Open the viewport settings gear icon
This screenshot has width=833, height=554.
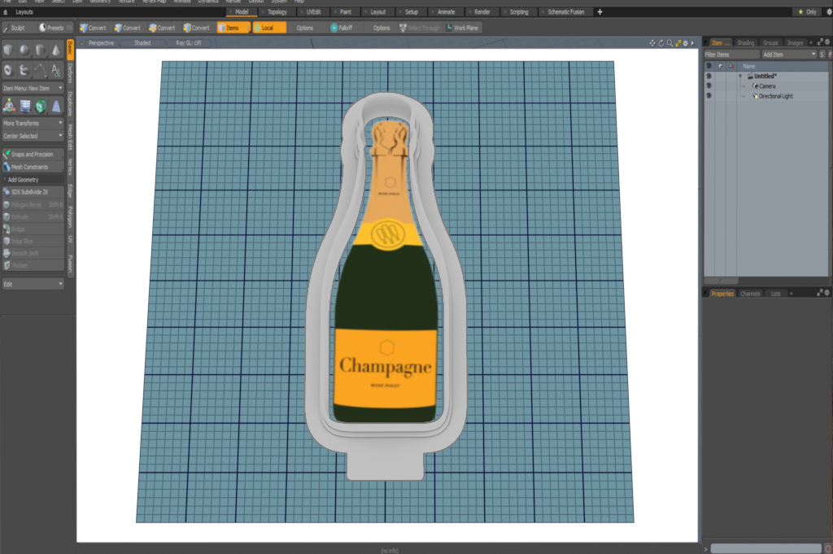[685, 43]
